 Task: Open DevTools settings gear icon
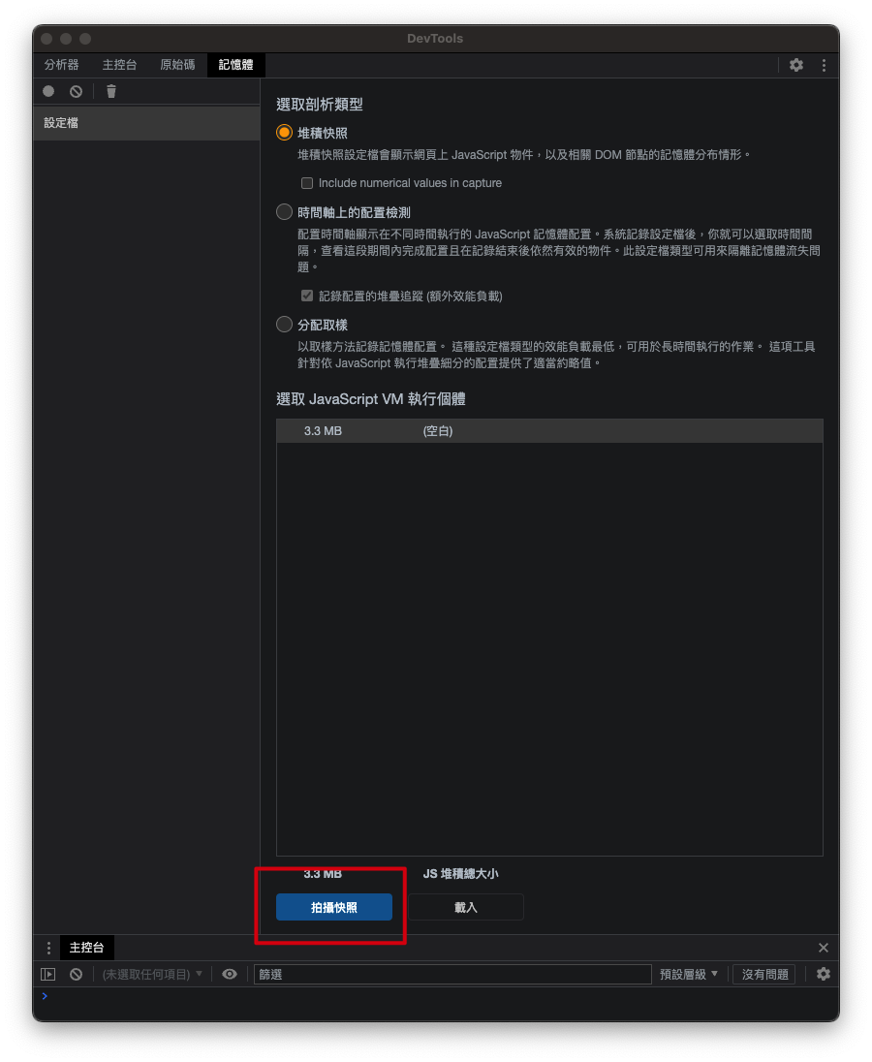click(x=795, y=65)
